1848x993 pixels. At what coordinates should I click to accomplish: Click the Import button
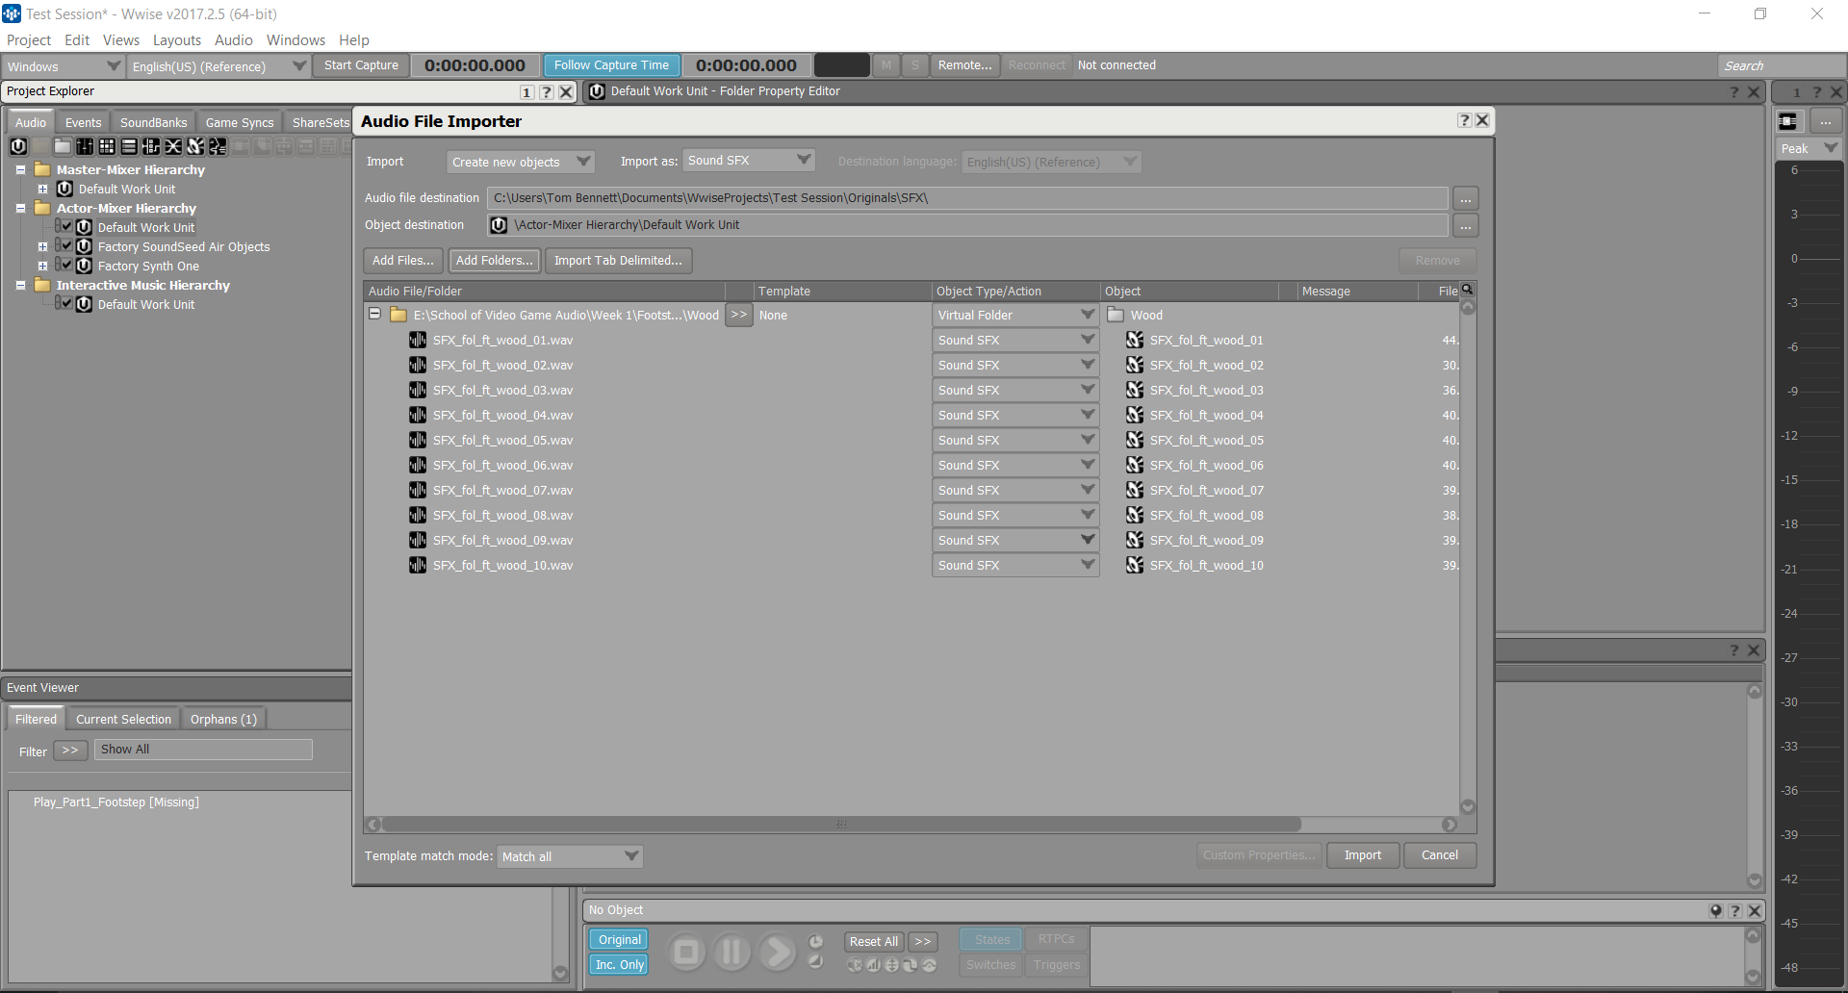click(1362, 855)
